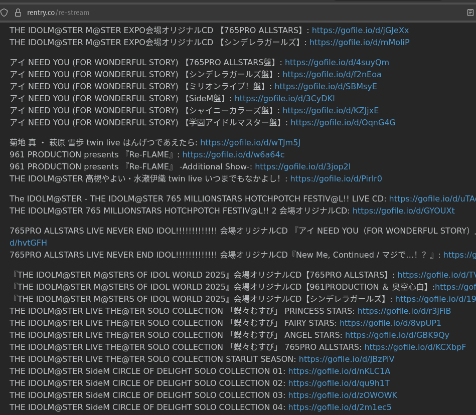This screenshot has width=476, height=415.
Task: Open CIRCLE OF DELIGHT 01 link nKLC1A
Action: coord(340,371)
